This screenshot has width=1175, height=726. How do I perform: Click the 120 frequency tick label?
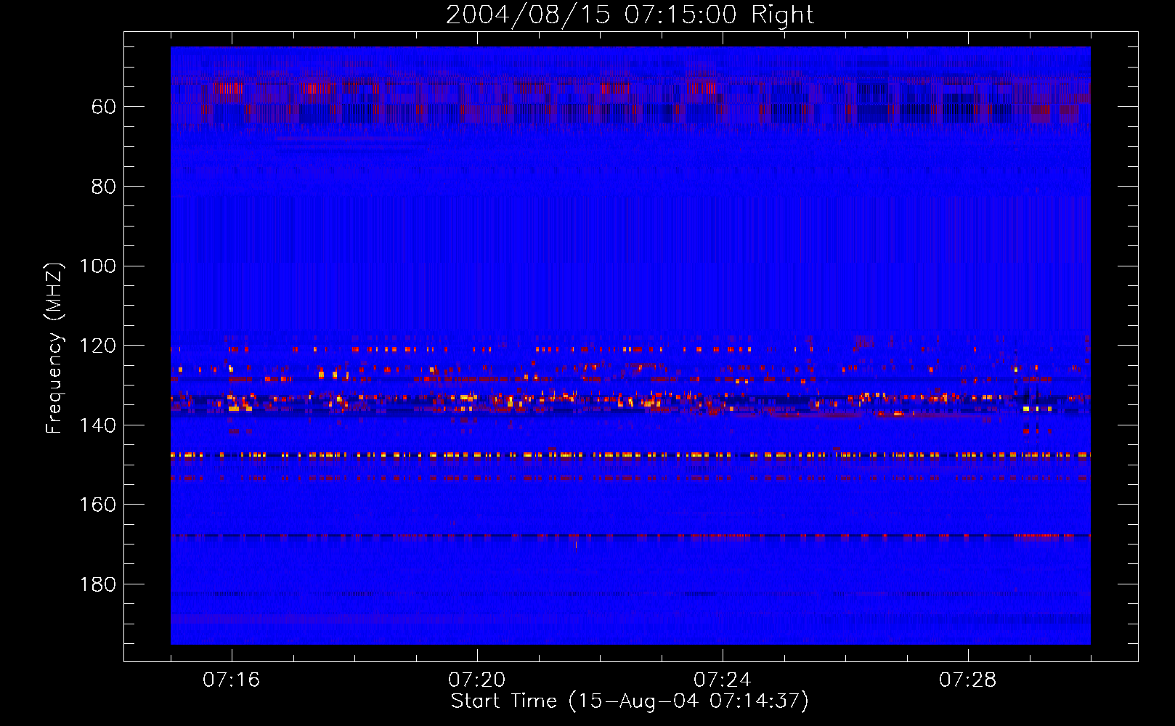97,346
